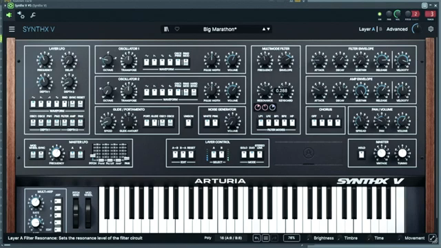Click the Master Tuning knob
Image resolution: width=441 pixels, height=248 pixels.
402,153
